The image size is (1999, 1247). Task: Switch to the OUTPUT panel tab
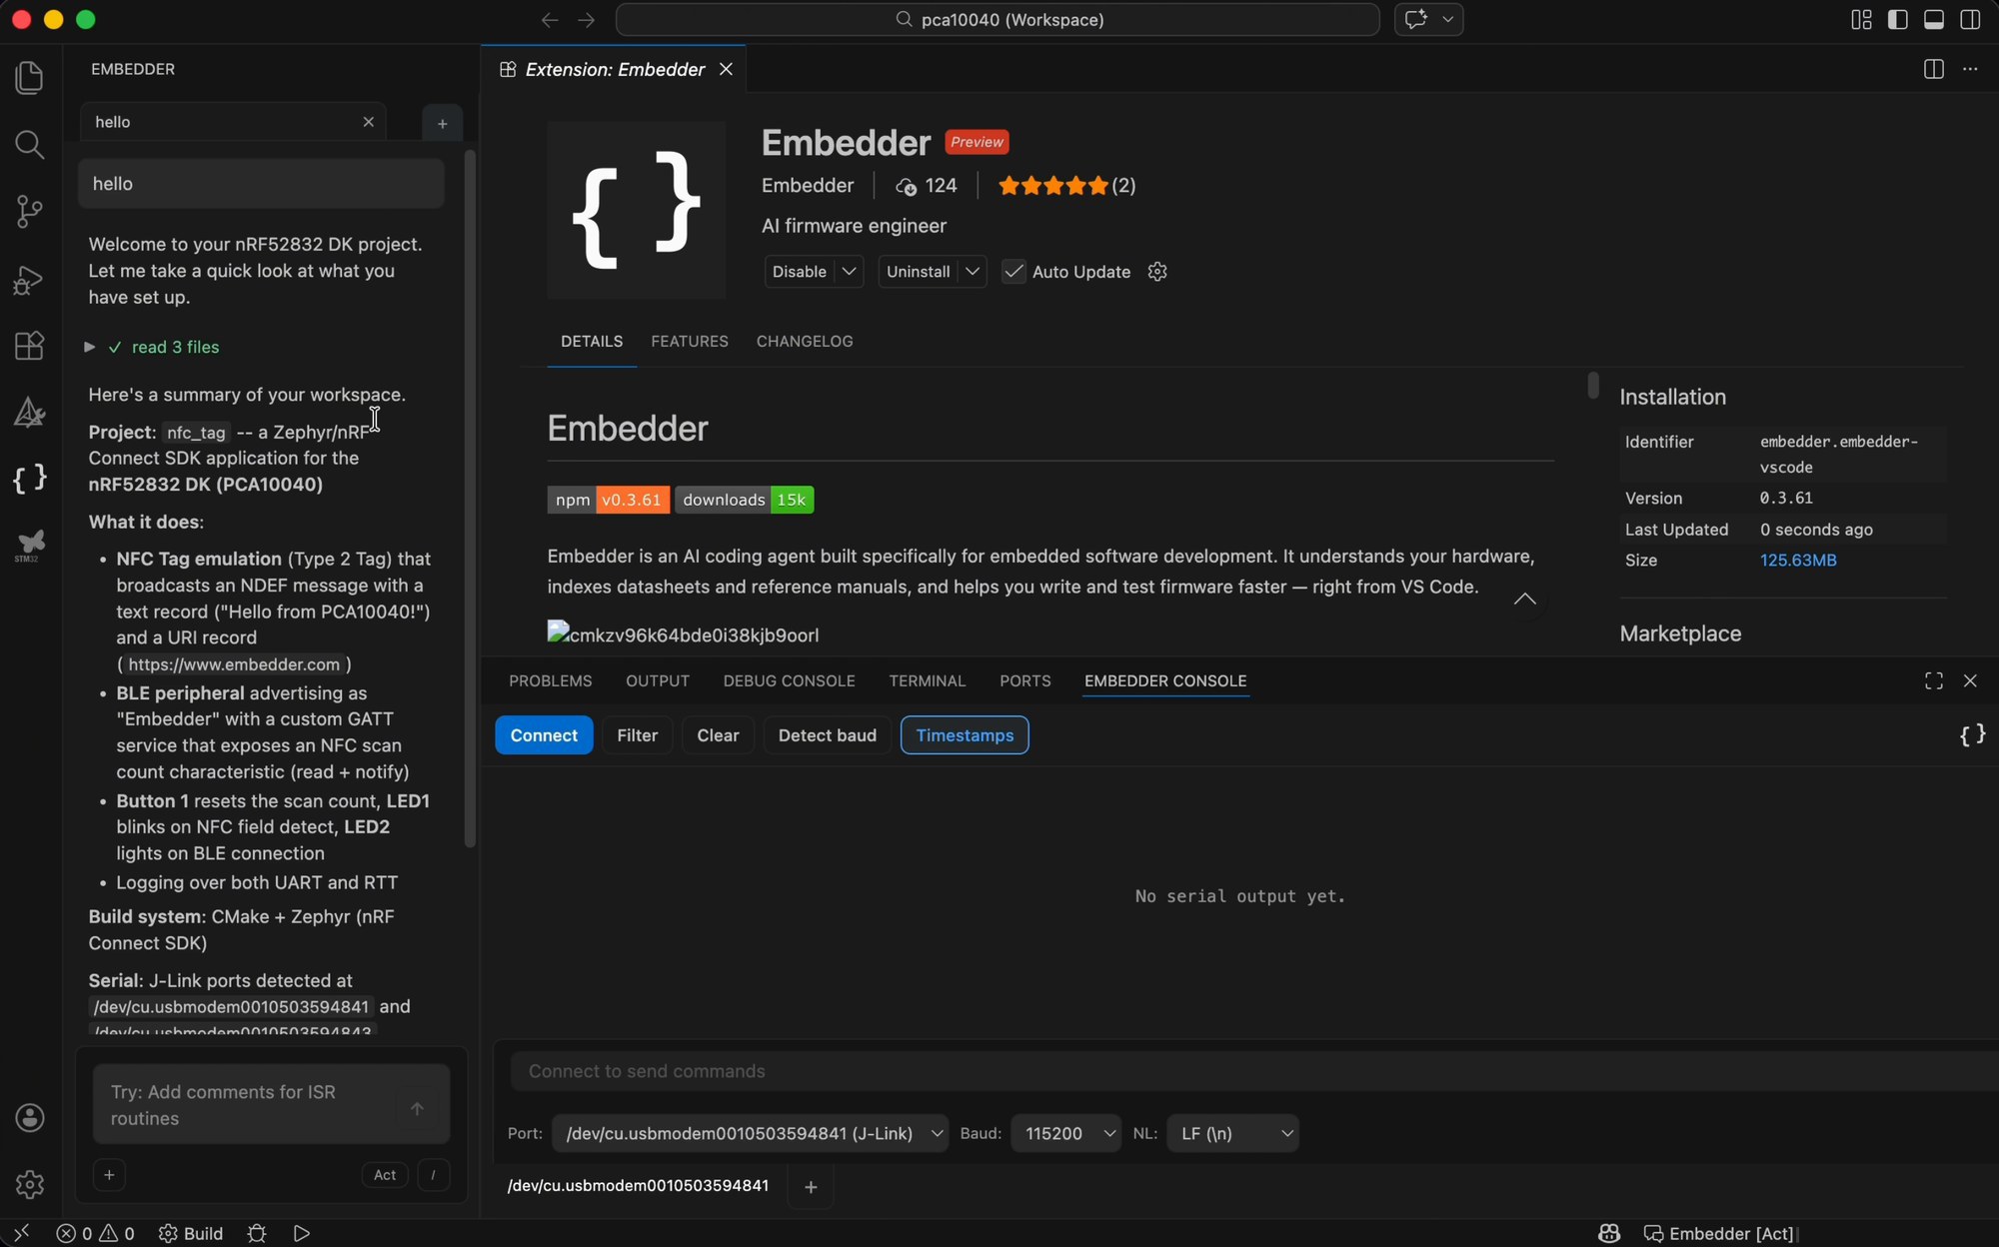pyautogui.click(x=658, y=681)
